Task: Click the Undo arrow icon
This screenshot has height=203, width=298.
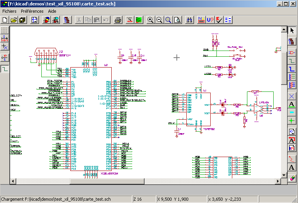Action: (x=106, y=20)
